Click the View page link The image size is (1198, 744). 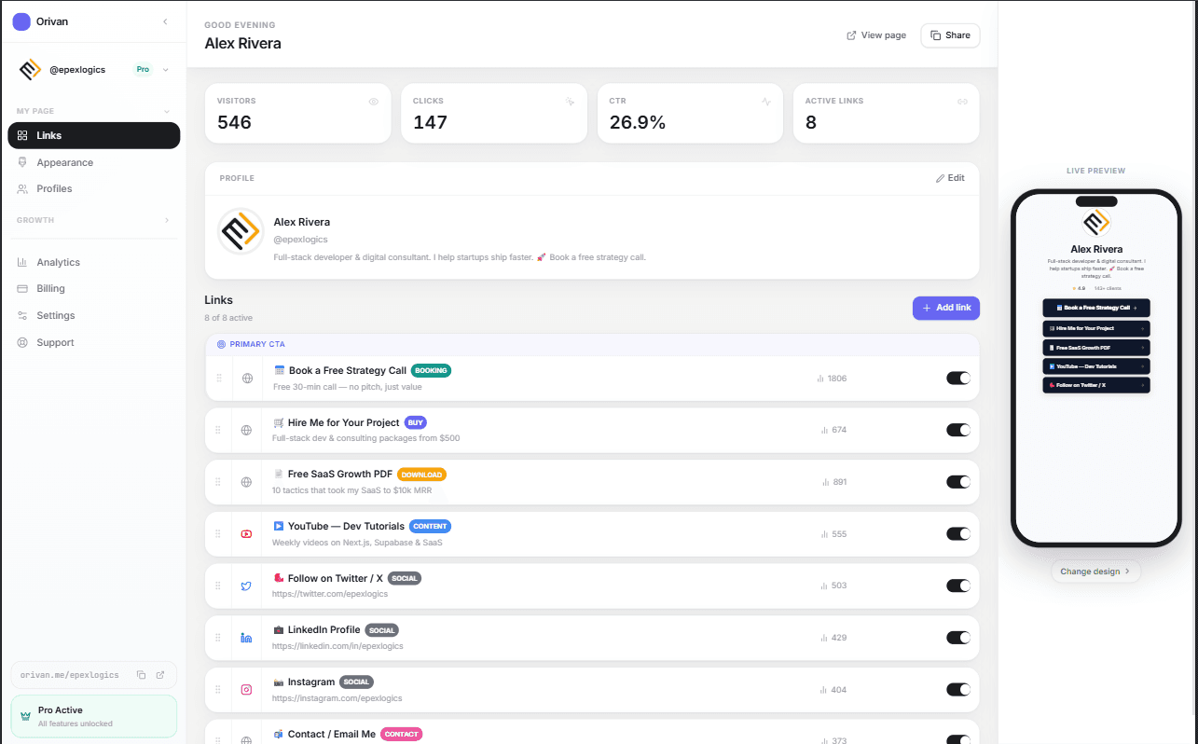[876, 35]
